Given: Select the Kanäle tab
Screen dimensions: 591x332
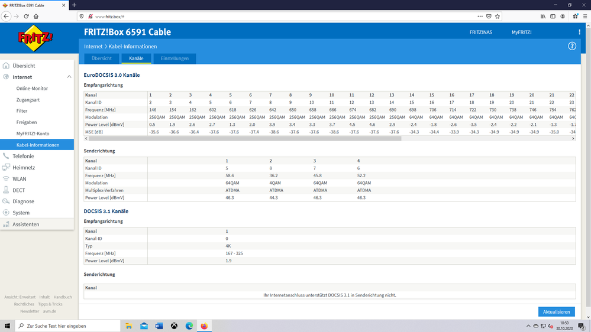Looking at the screenshot, I should (x=136, y=58).
